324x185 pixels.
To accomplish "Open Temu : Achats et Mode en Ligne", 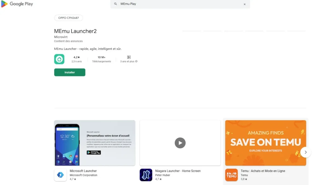I will [263, 171].
